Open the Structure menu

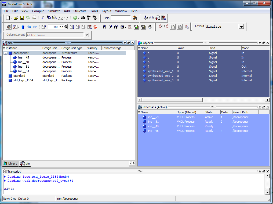[x=80, y=11]
